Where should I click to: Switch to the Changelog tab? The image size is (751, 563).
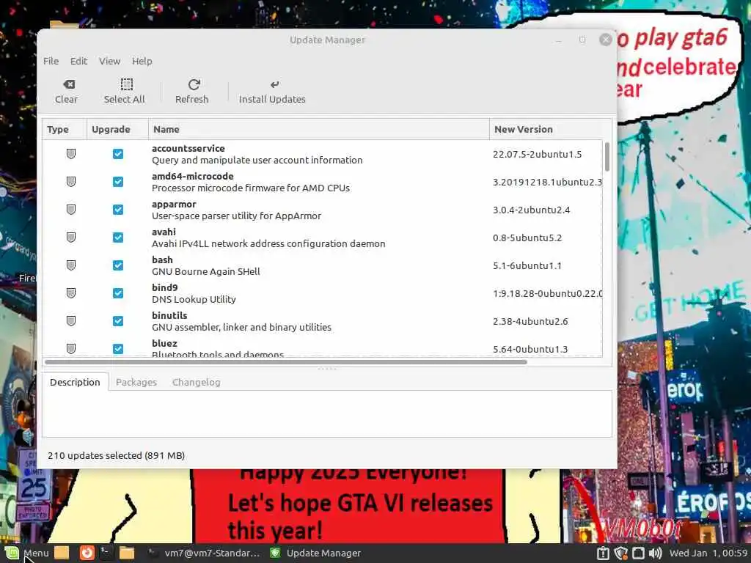coord(197,382)
